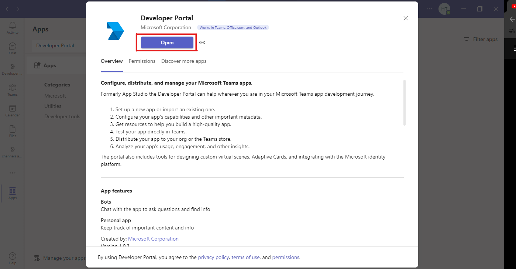Open the Calendar sidebar icon
This screenshot has width=516, height=269.
(13, 110)
